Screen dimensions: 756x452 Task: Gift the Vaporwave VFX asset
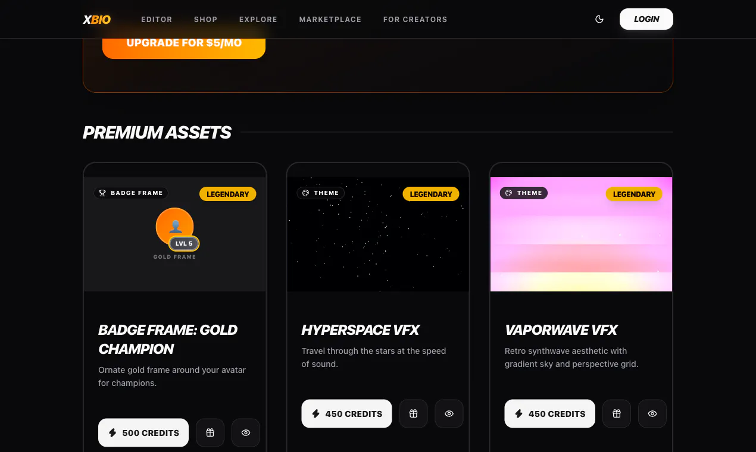tap(617, 414)
